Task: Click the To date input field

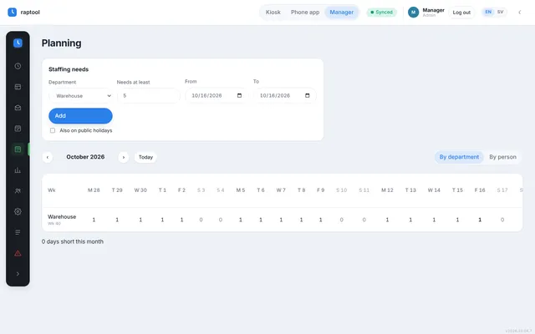Action: [x=285, y=95]
